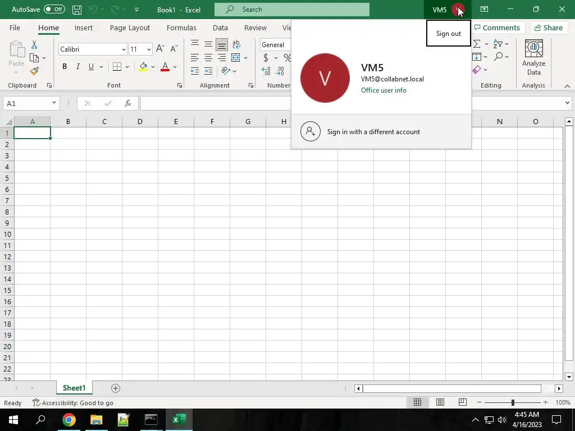This screenshot has height=431, width=575.
Task: Open the File menu tab
Action: pos(15,28)
